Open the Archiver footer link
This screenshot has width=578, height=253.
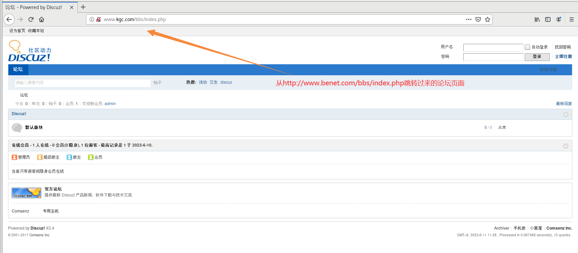click(x=502, y=228)
